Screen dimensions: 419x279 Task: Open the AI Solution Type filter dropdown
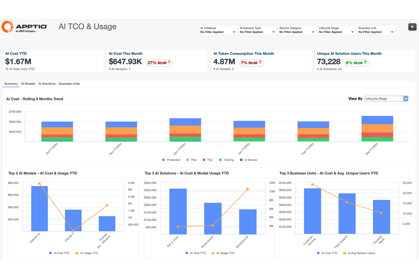[x=257, y=30]
